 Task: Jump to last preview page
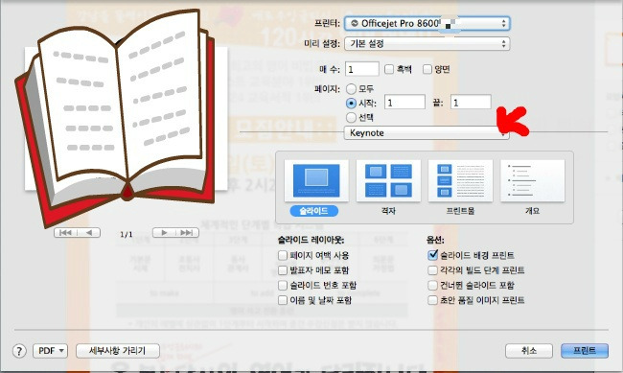187,233
